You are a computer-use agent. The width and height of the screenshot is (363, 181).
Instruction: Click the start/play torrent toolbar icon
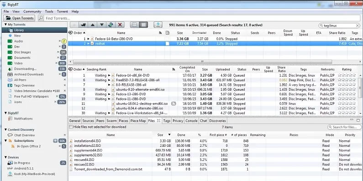74,25
